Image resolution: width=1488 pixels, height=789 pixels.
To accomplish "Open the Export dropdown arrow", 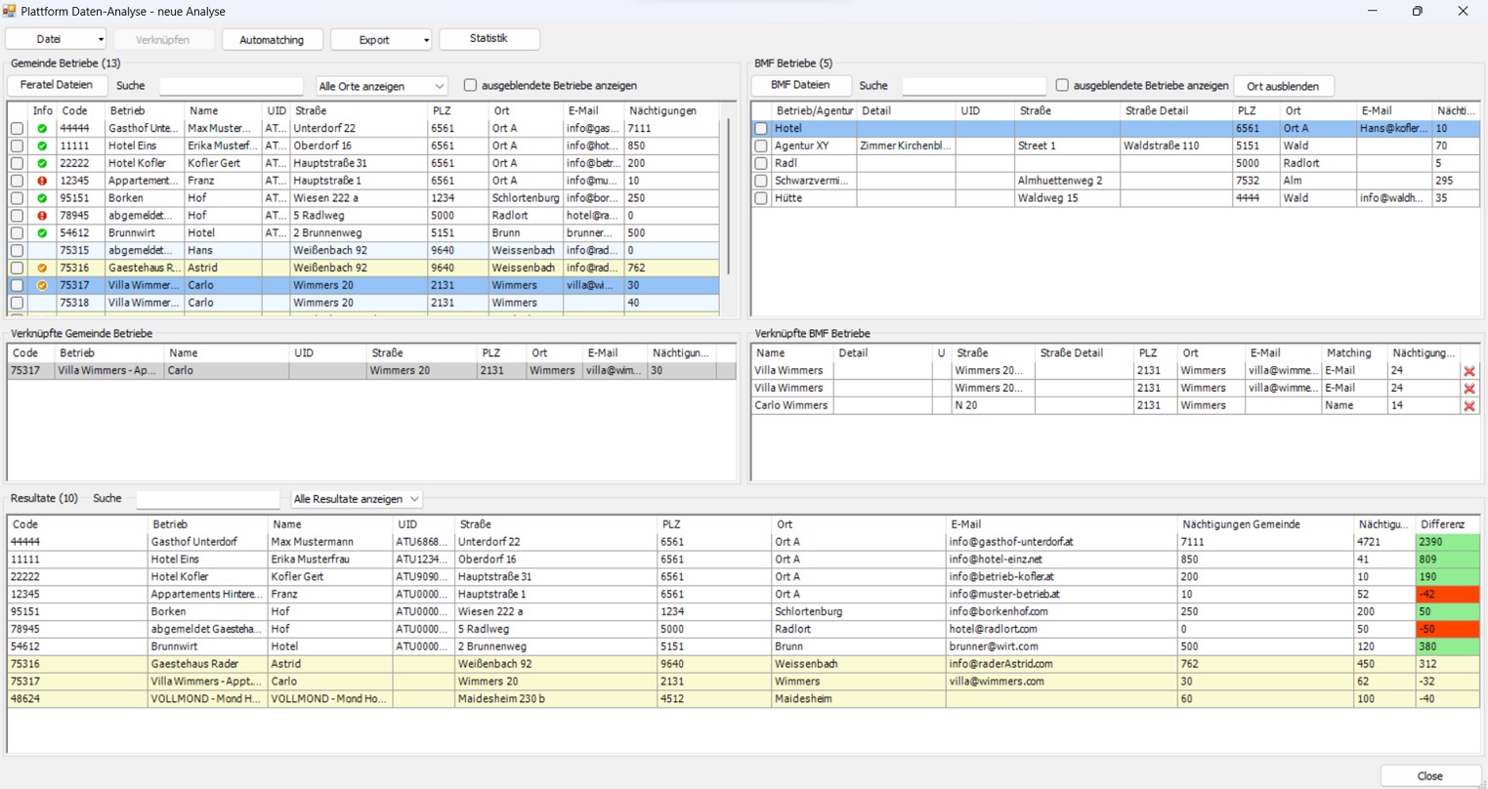I will click(x=425, y=40).
